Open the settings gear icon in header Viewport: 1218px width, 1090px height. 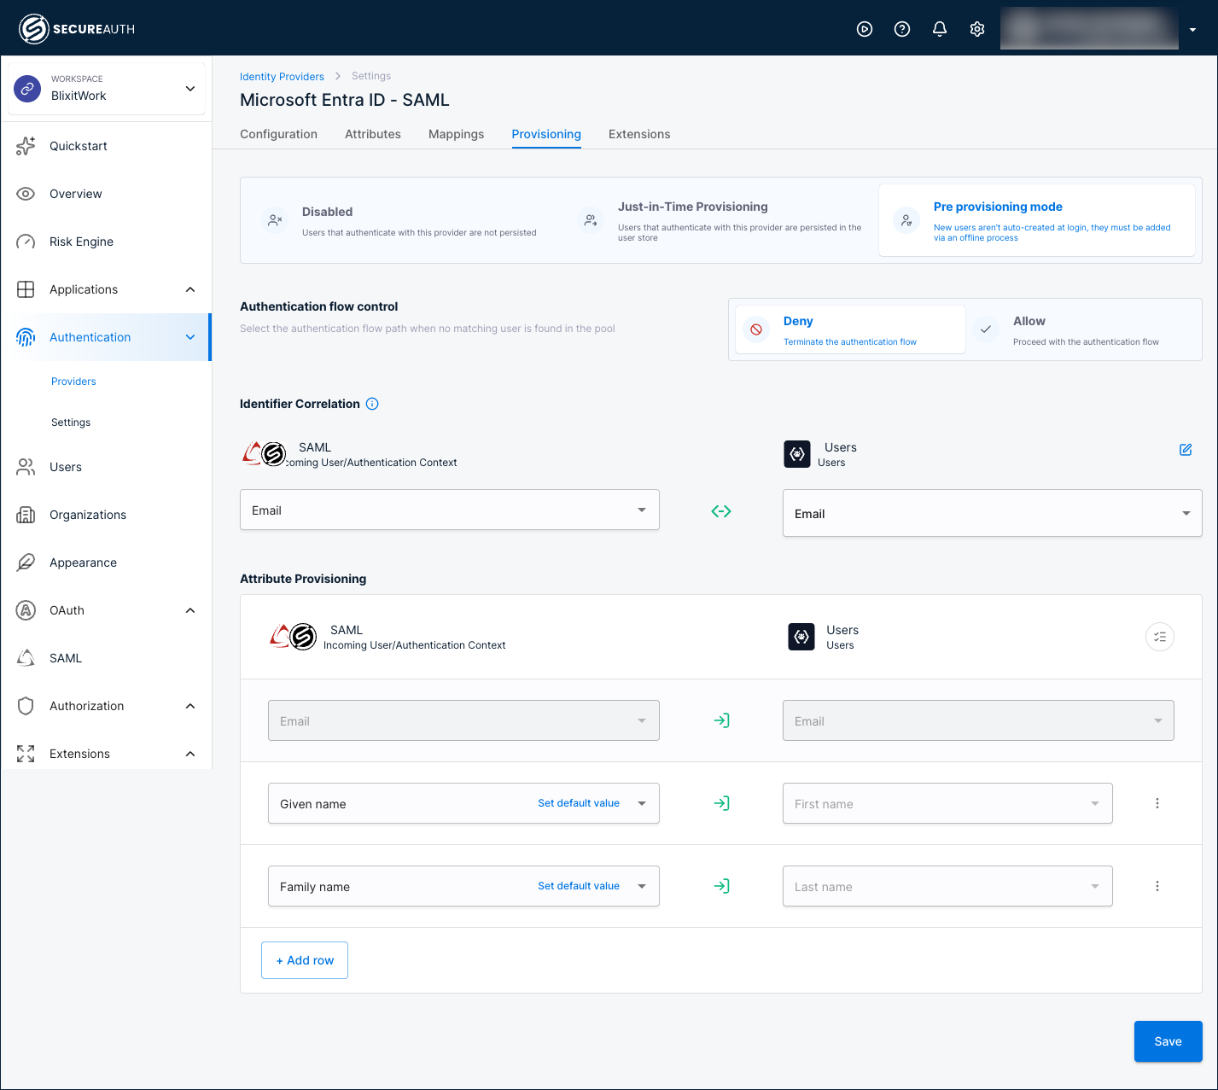tap(977, 29)
